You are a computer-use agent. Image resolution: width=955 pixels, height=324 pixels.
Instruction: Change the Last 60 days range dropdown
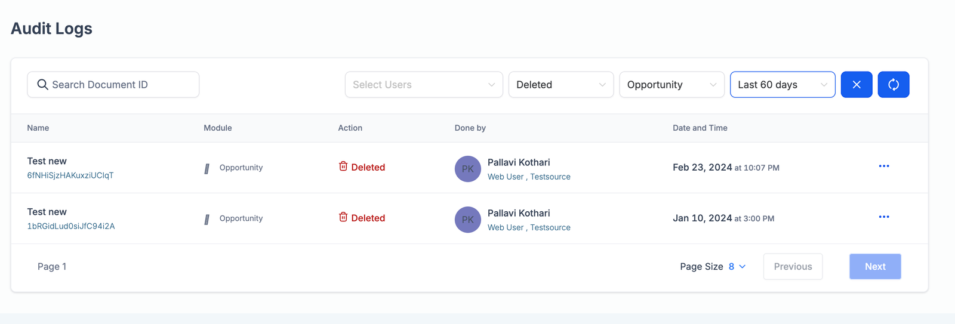click(x=782, y=85)
